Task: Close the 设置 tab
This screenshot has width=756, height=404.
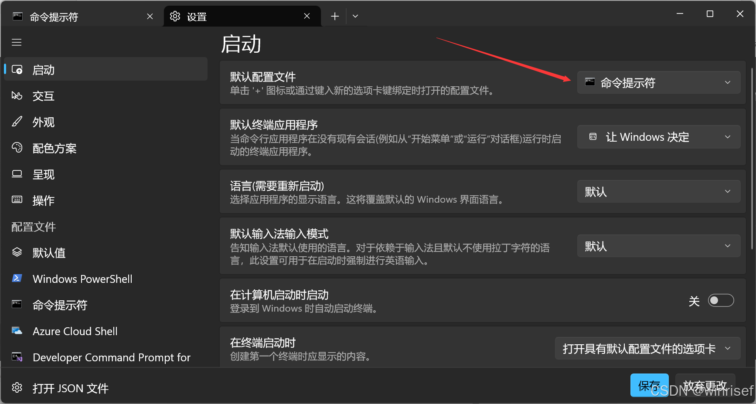Action: coord(307,16)
